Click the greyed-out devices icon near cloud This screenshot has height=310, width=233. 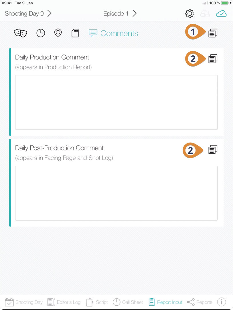(205, 14)
